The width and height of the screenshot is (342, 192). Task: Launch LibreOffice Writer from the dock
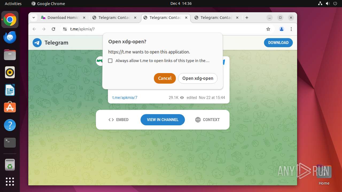coord(10,90)
